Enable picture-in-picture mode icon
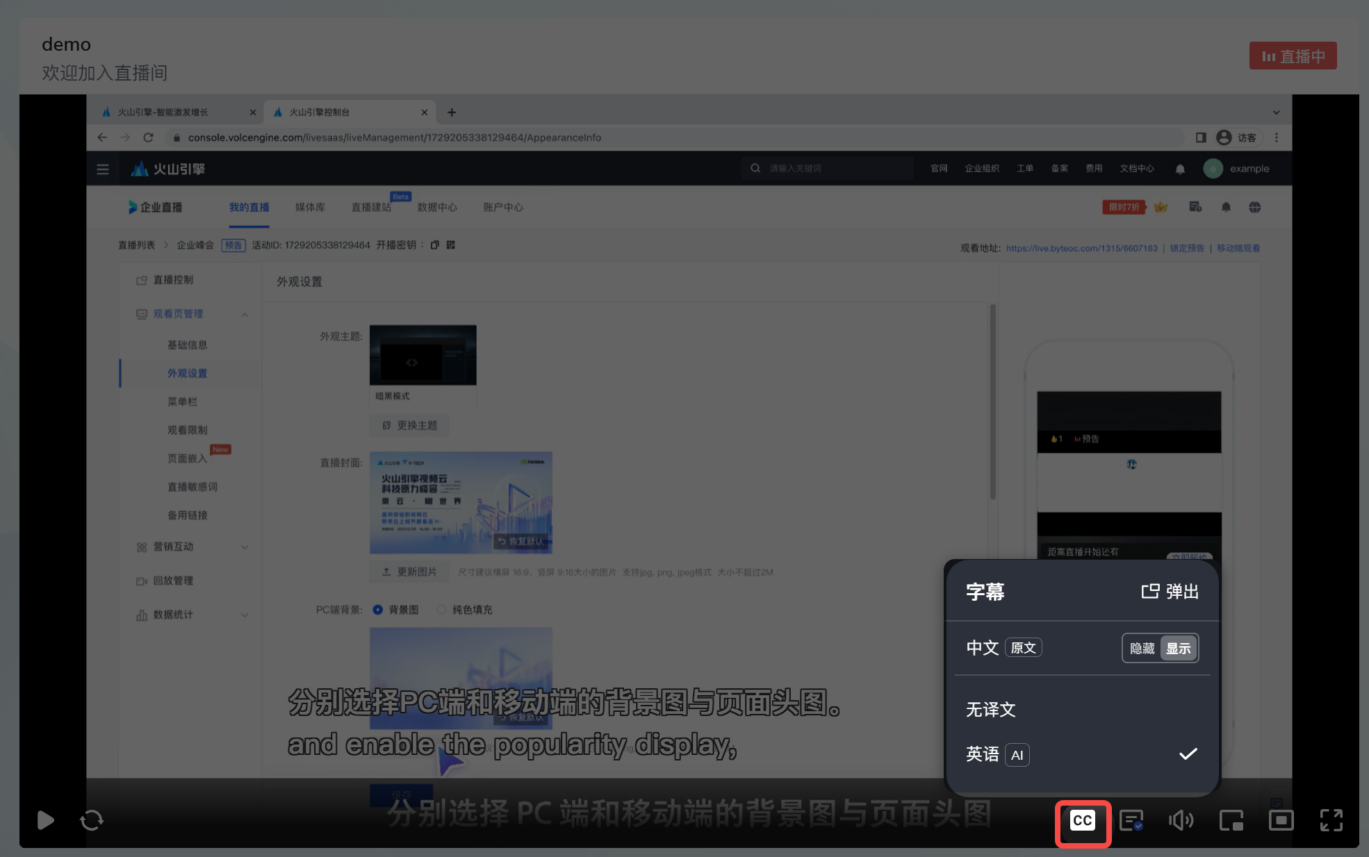 point(1231,821)
